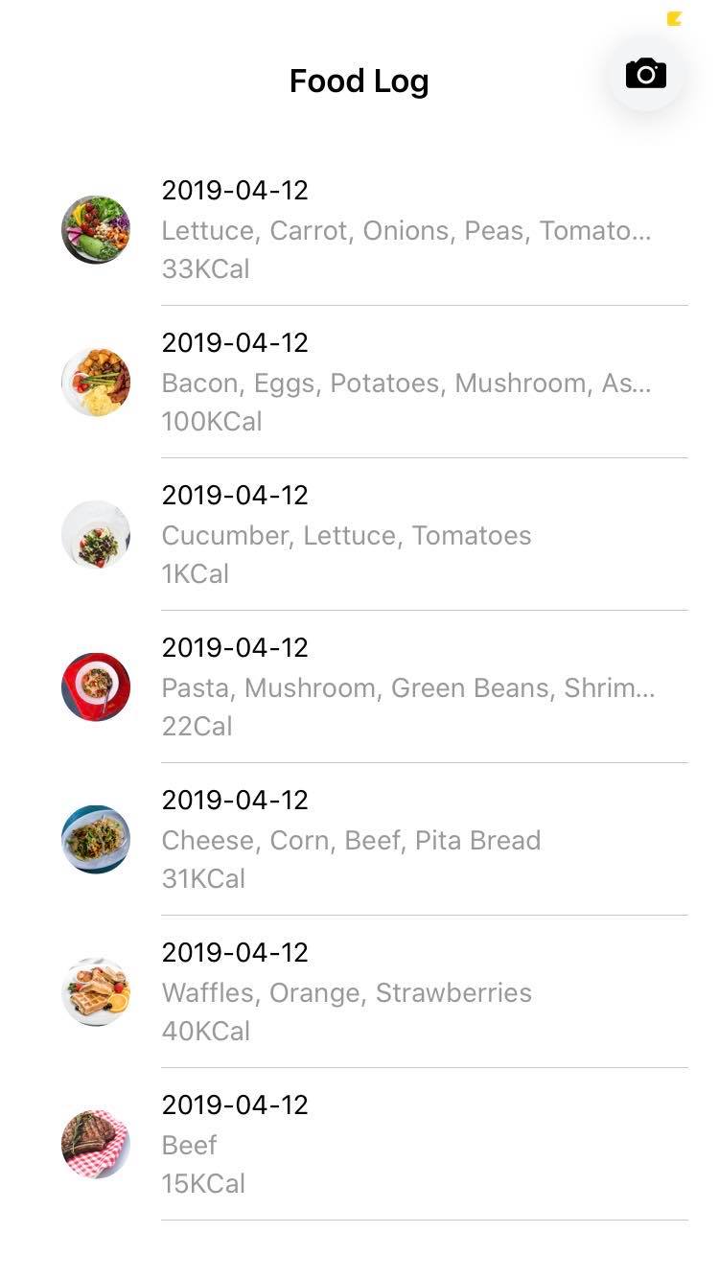Tap the camera icon to add food
719x1279 pixels.
[646, 74]
